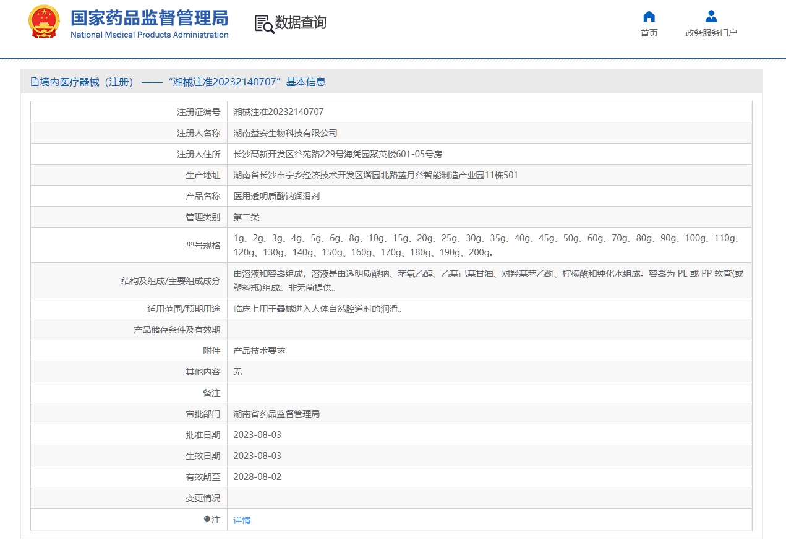786x545 pixels.
Task: Click the expiry date 2028-08-02 value
Action: 257,477
